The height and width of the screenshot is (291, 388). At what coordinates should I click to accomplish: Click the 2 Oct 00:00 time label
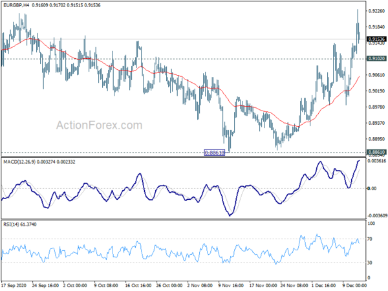(x=75, y=285)
